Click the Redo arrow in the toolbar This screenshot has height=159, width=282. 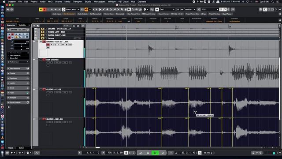(12, 10)
